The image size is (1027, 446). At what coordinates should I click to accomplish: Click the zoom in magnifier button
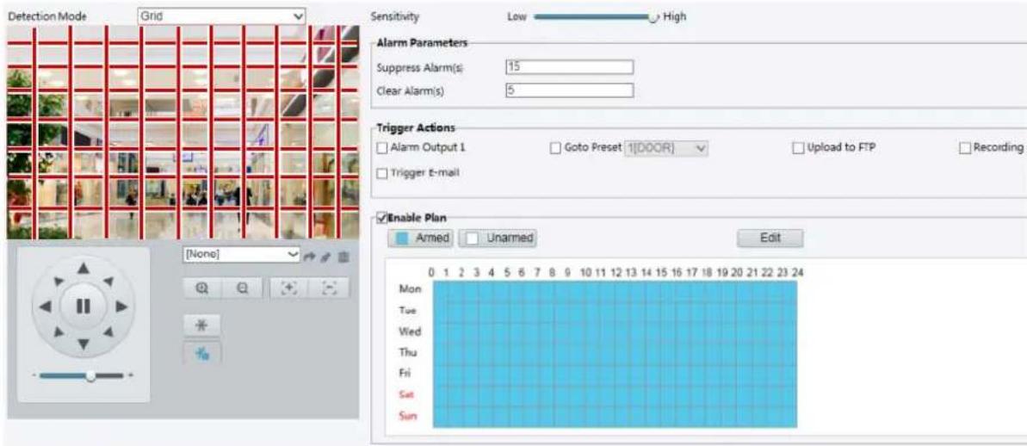coord(201,288)
